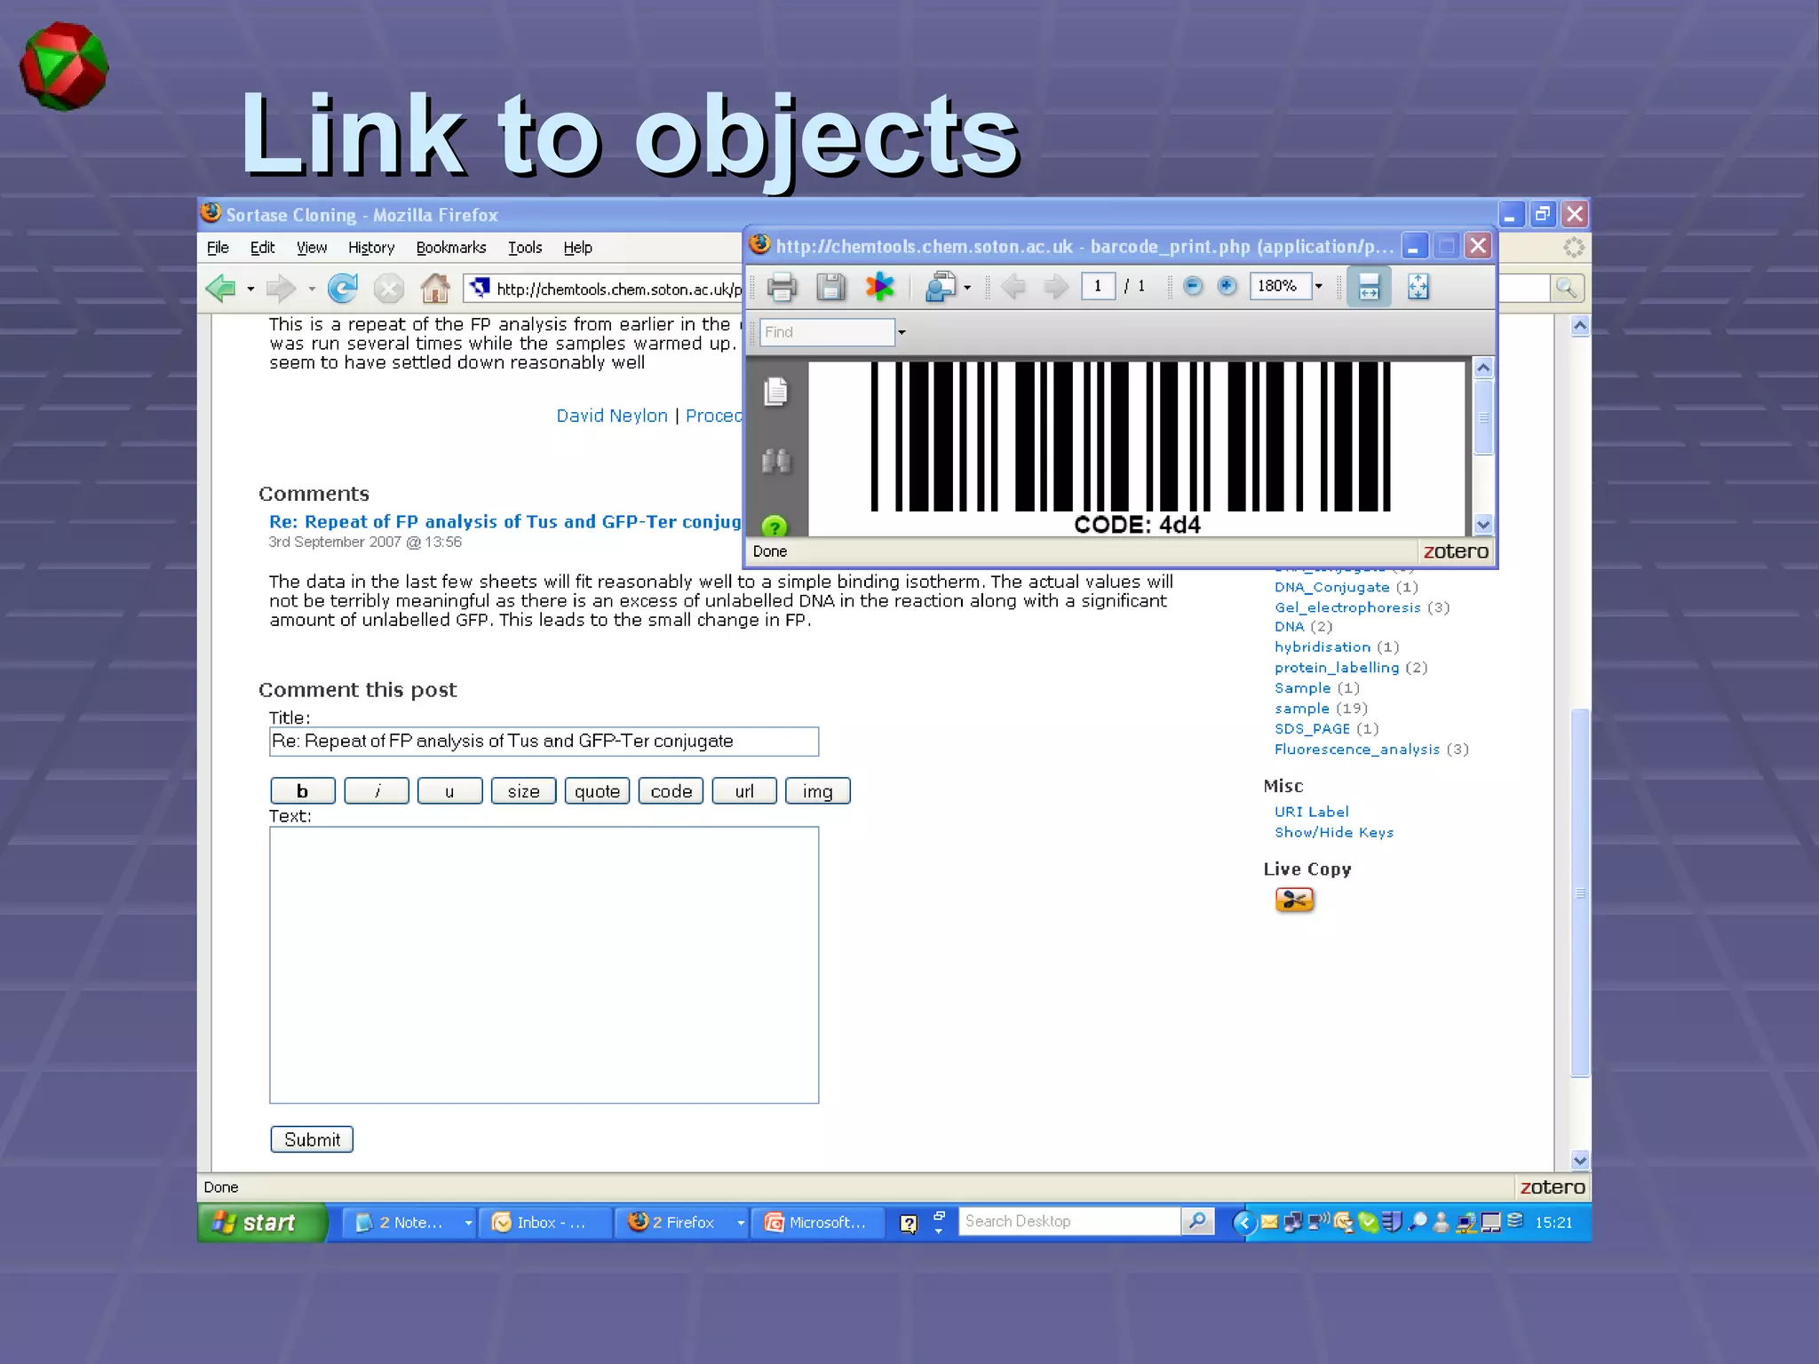Reload the page with the refresh icon
The image size is (1819, 1364).
pos(343,288)
